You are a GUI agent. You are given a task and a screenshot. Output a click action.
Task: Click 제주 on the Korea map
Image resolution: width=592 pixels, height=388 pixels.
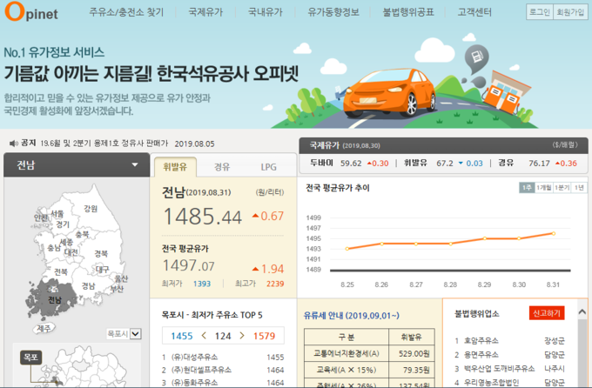[44, 328]
